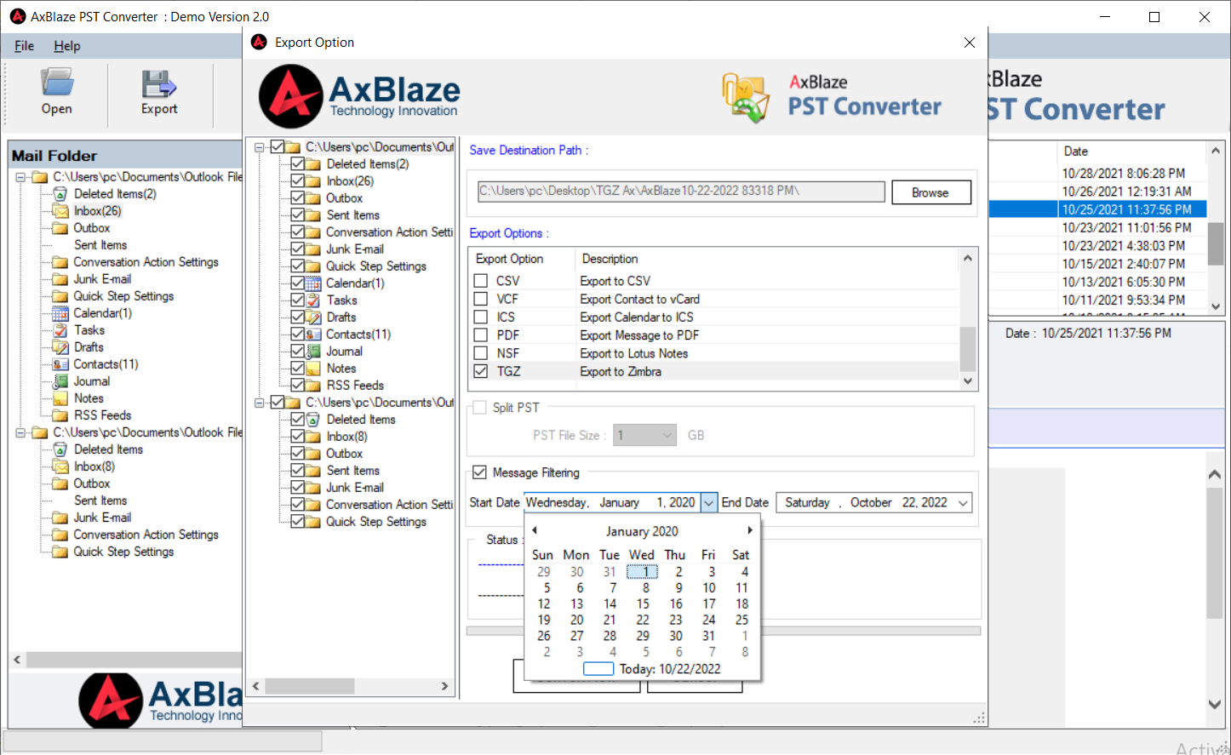
Task: Open the End Date dropdown arrow
Action: click(x=963, y=503)
